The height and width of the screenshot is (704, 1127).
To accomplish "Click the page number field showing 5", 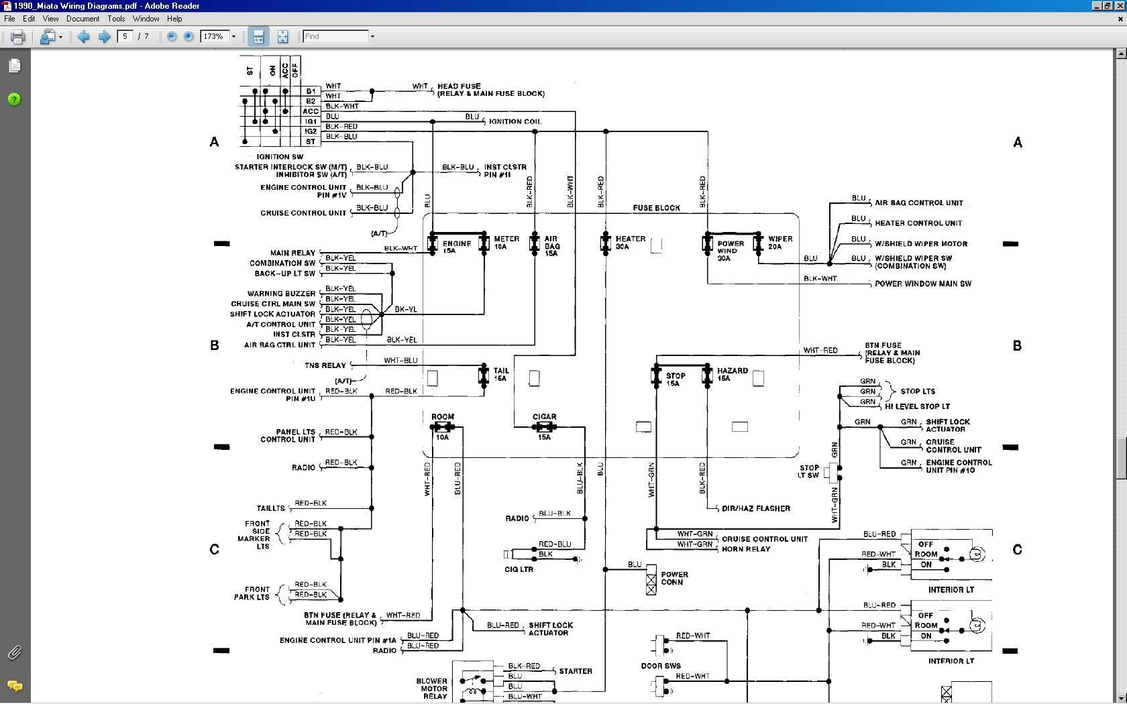I will click(x=125, y=36).
